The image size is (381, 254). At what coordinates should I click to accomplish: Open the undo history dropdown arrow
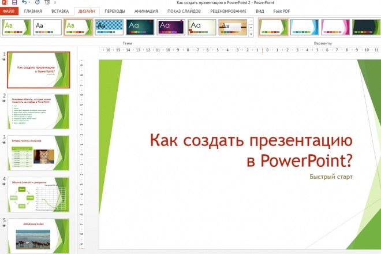29,2
